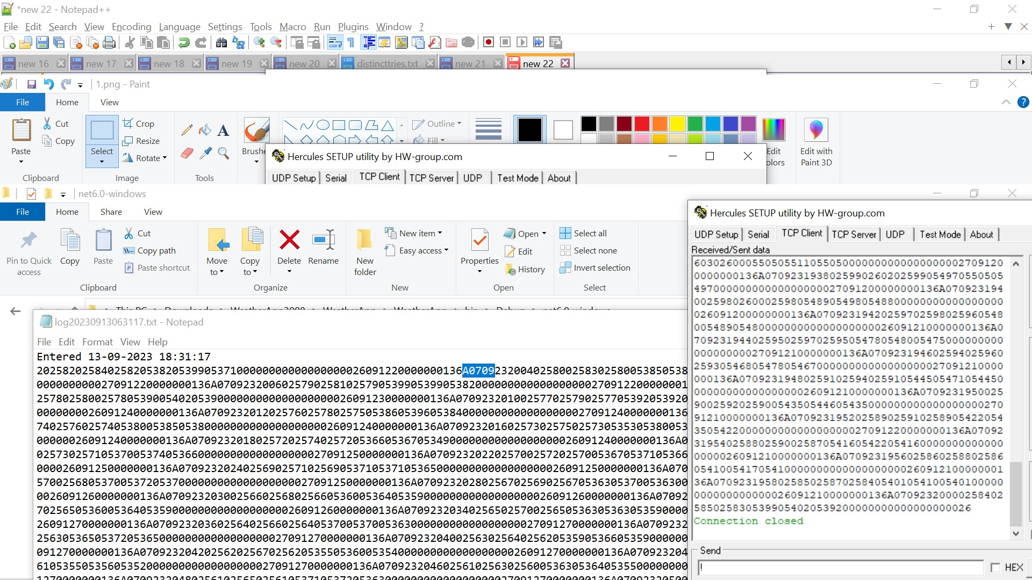
Task: Expand the Move to dropdown in File Explorer
Action: (221, 272)
